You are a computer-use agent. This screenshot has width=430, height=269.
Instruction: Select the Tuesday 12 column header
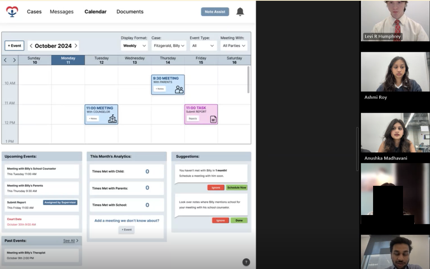(102, 60)
